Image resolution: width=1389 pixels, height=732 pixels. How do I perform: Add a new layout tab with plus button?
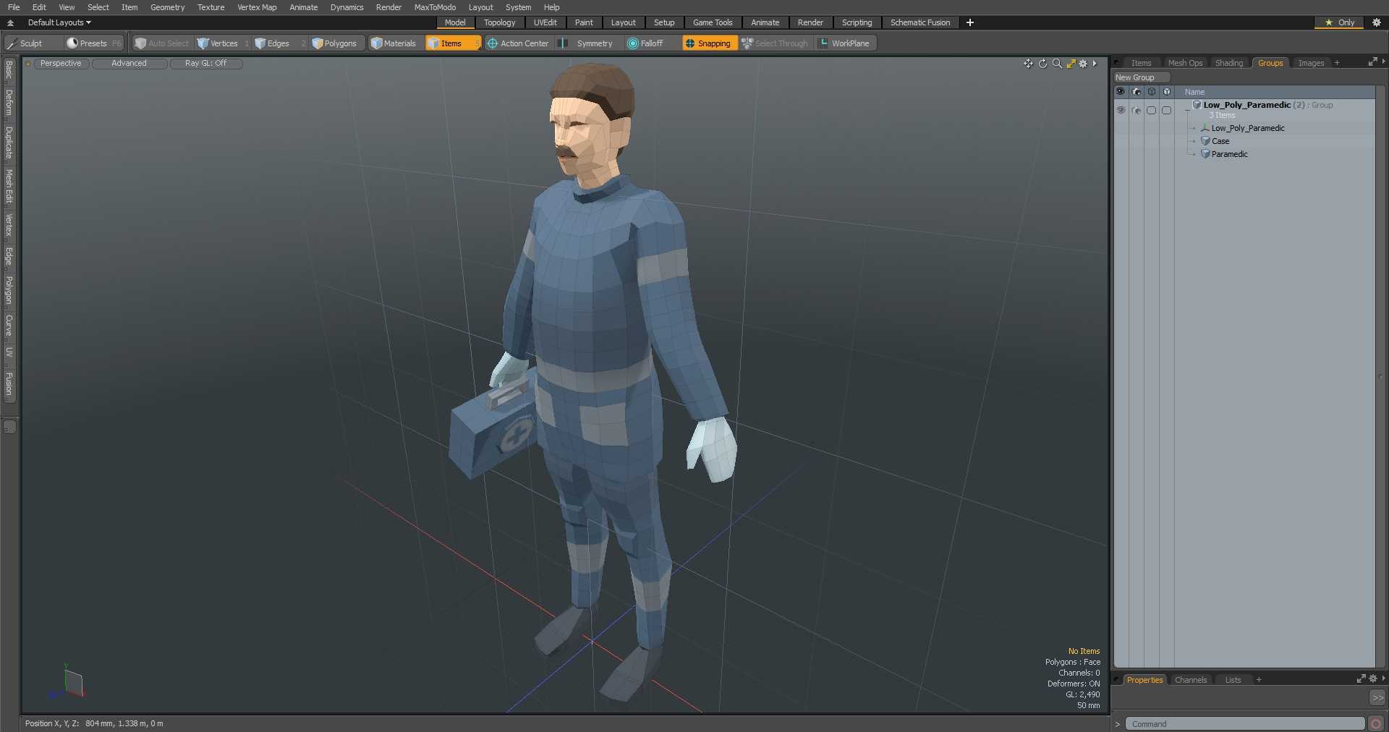[970, 22]
